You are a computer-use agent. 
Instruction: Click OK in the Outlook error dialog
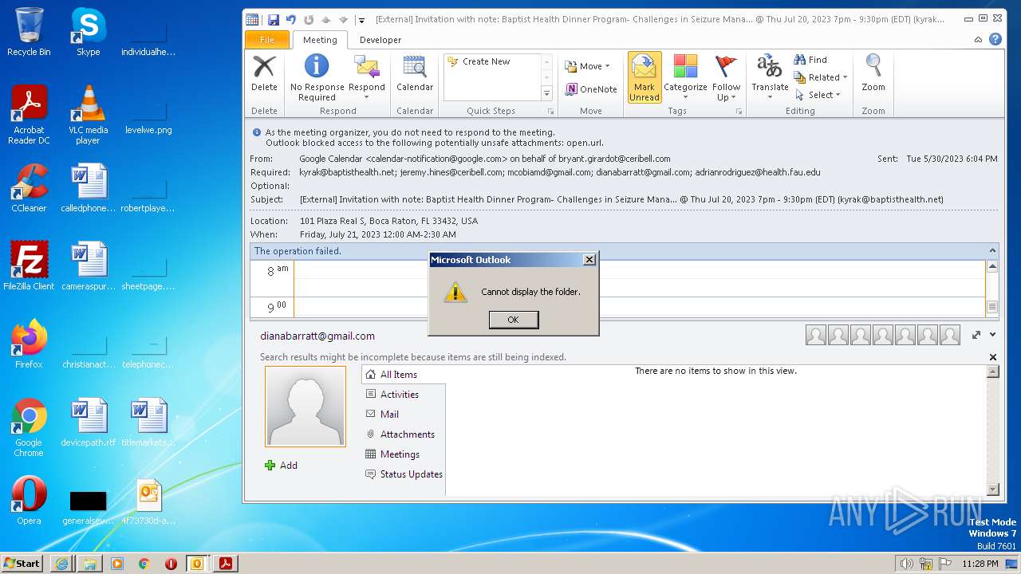click(x=513, y=320)
